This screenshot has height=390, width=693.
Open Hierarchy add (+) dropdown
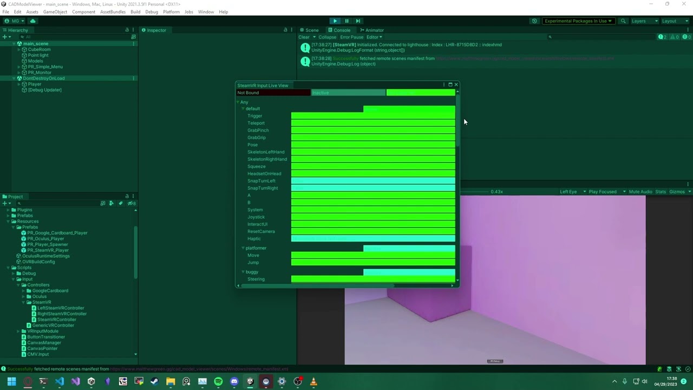coord(6,37)
